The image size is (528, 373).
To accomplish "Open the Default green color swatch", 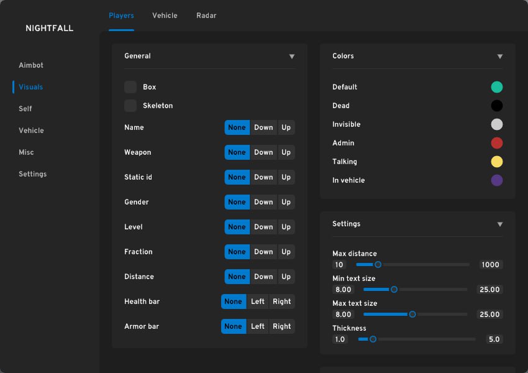I will tap(496, 87).
